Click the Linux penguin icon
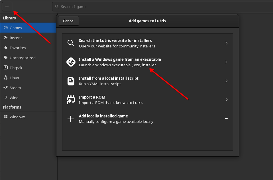 click(6, 77)
